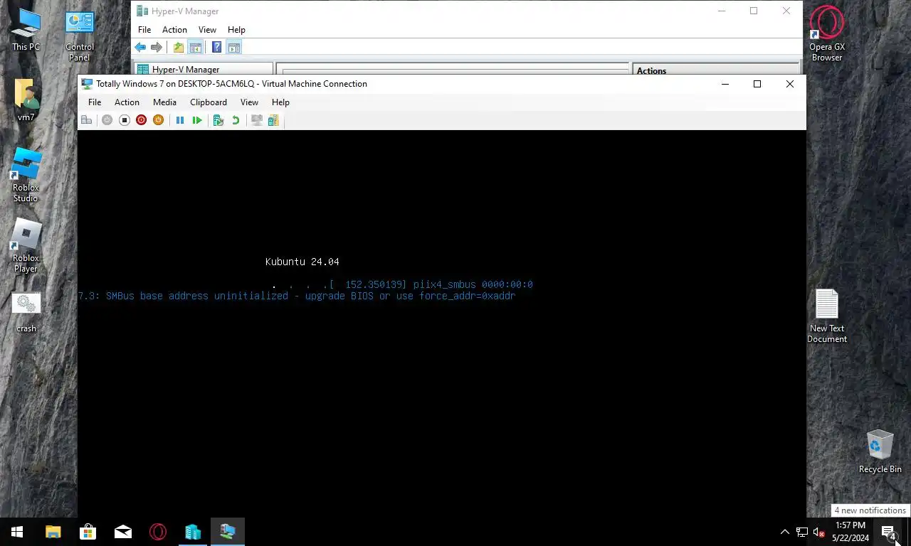Minimize the Virtual Machine Connection window
The width and height of the screenshot is (911, 546).
[x=725, y=84]
